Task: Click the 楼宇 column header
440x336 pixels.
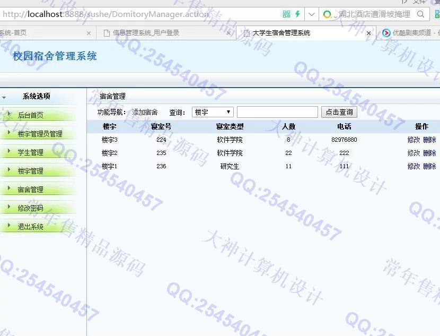Action: coord(109,126)
